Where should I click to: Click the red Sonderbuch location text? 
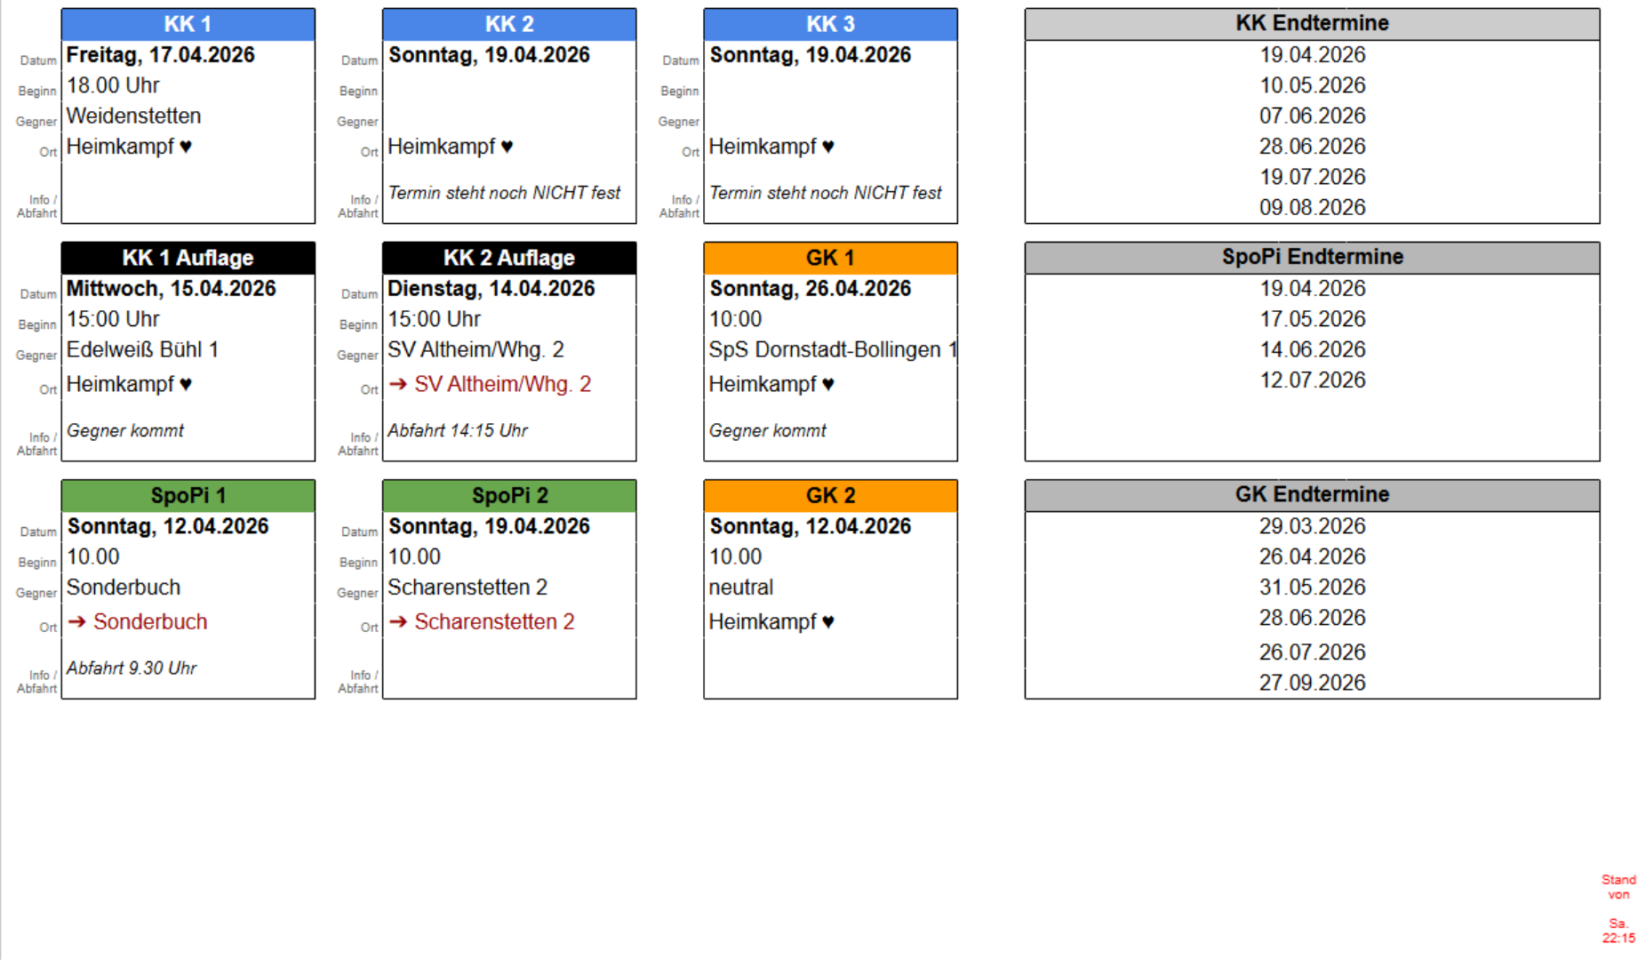tap(150, 621)
